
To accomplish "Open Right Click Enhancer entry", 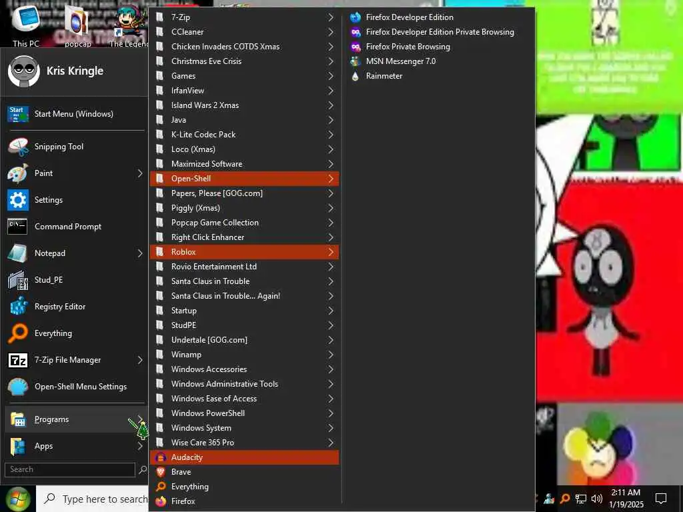I will click(x=244, y=238).
